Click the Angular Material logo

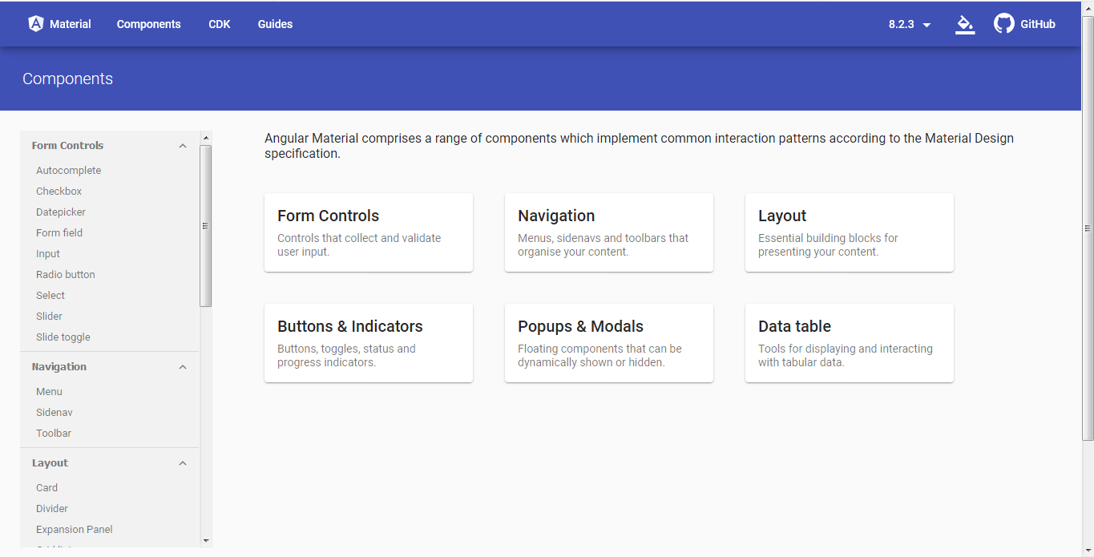[35, 23]
